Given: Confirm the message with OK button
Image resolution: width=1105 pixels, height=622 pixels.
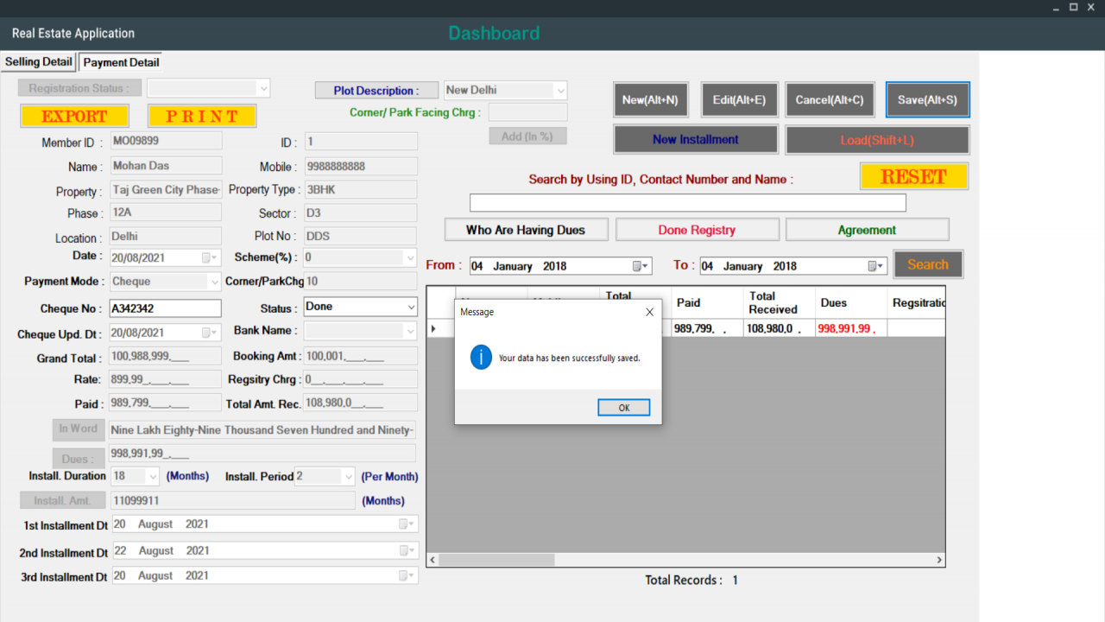Looking at the screenshot, I should 624,408.
